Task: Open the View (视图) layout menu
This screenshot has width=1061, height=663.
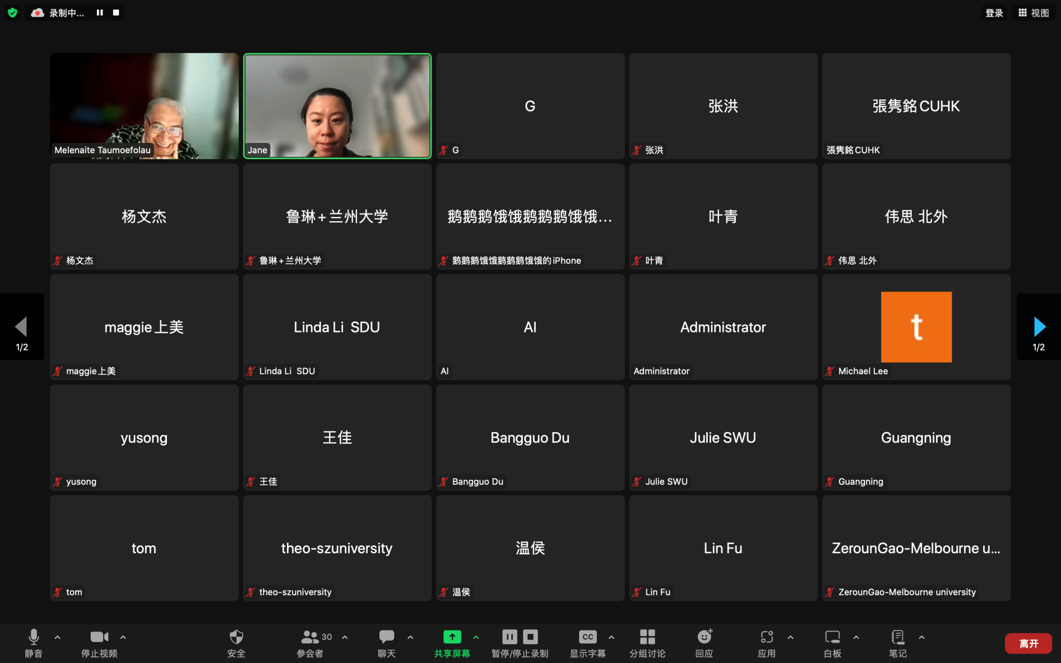Action: point(1034,13)
